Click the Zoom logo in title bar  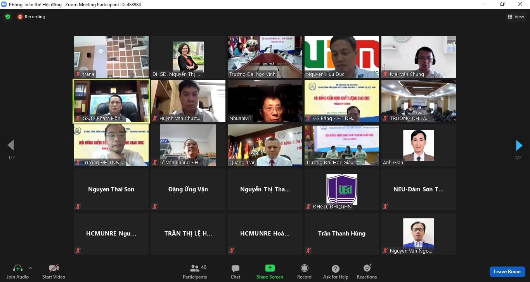[x=4, y=4]
